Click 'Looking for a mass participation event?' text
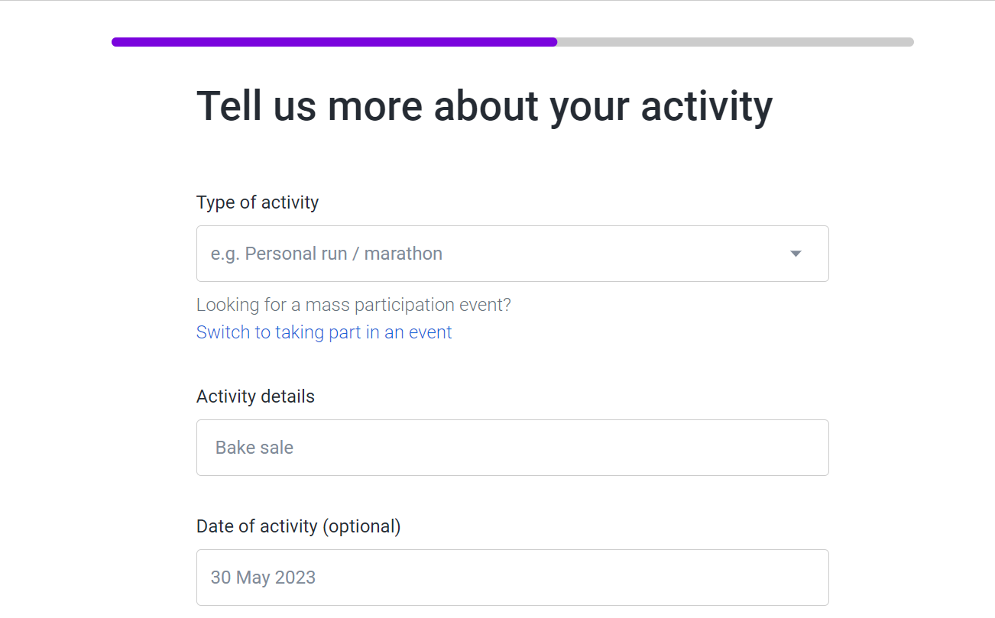Viewport: 995px width, 618px height. point(353,305)
